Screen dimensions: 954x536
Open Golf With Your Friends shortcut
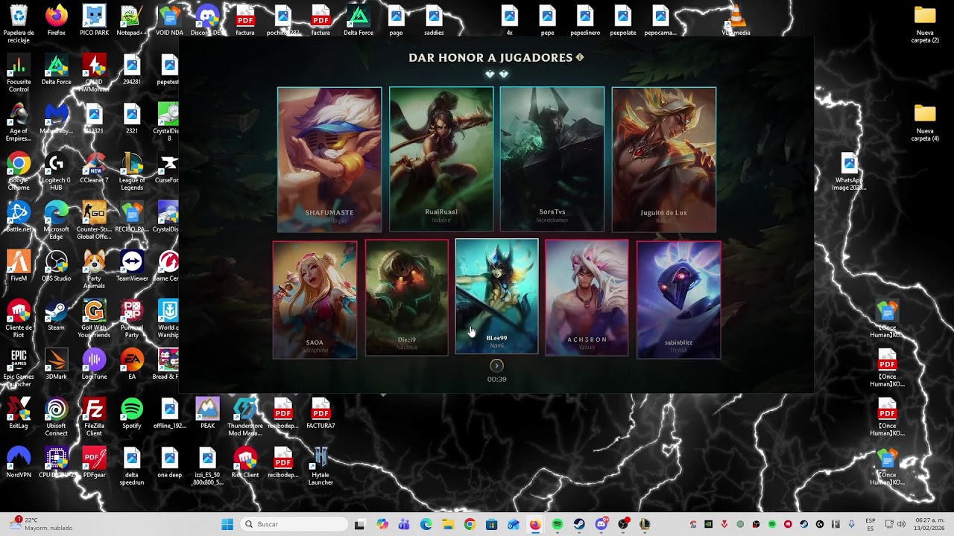(x=94, y=319)
